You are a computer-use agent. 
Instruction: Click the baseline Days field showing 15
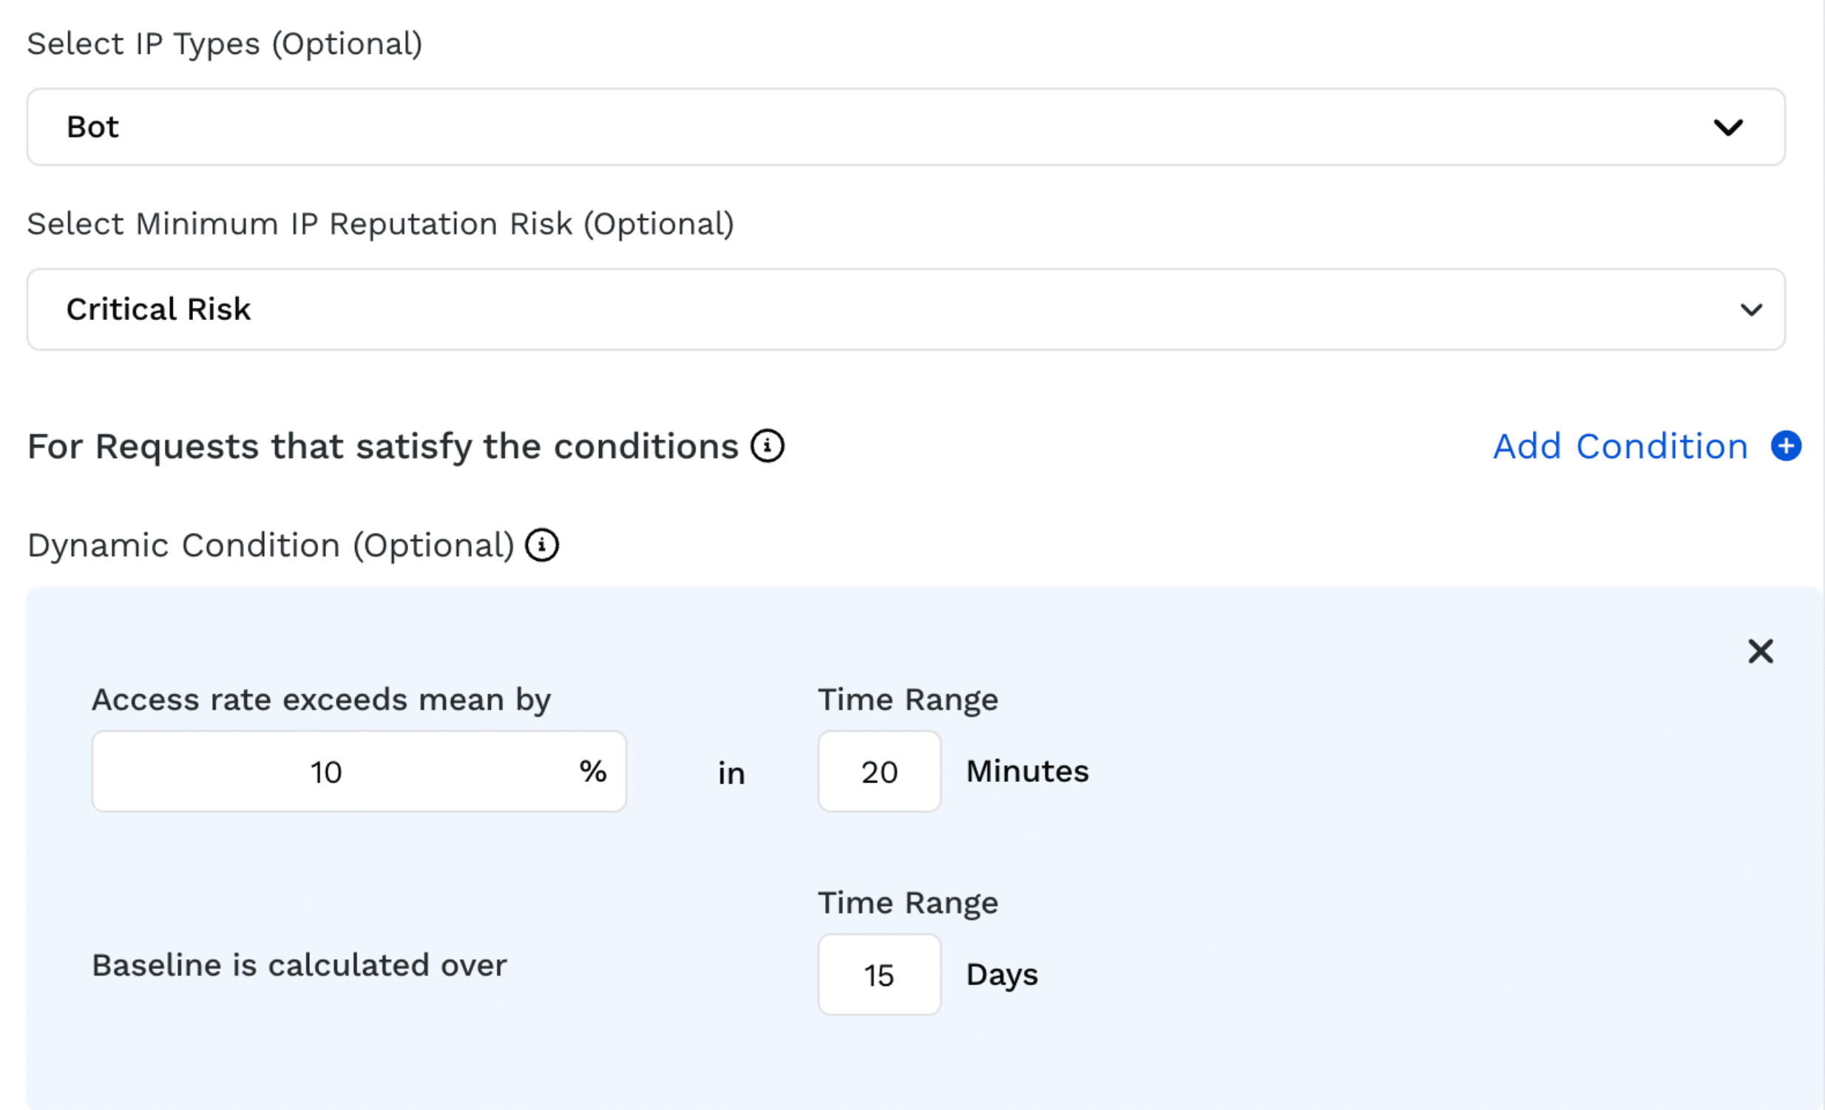[x=879, y=975]
